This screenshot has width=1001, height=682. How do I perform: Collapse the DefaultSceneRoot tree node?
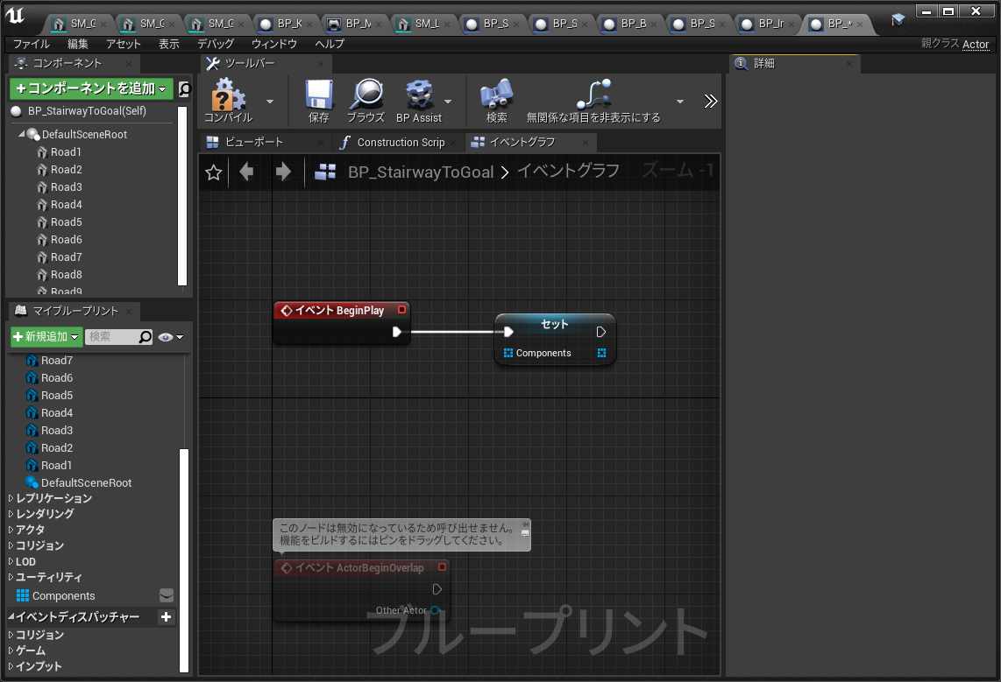tap(21, 134)
